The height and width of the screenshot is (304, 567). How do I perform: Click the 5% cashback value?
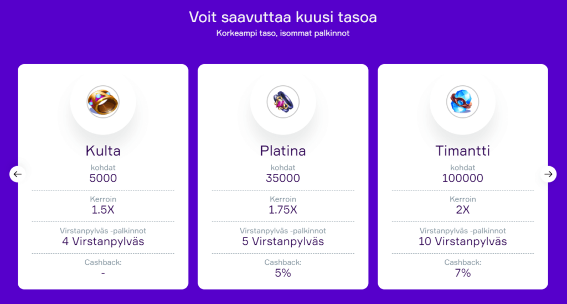[x=283, y=273]
